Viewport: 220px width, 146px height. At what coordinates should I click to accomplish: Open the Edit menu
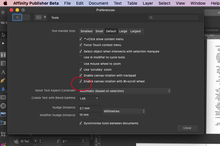(x=80, y=3)
